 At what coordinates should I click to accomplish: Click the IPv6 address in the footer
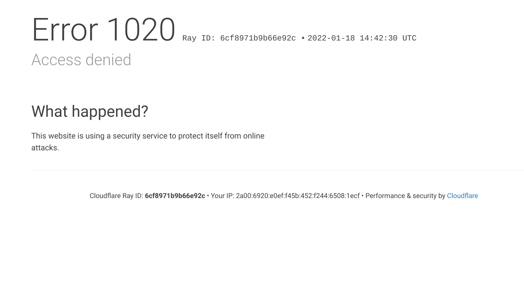[298, 196]
